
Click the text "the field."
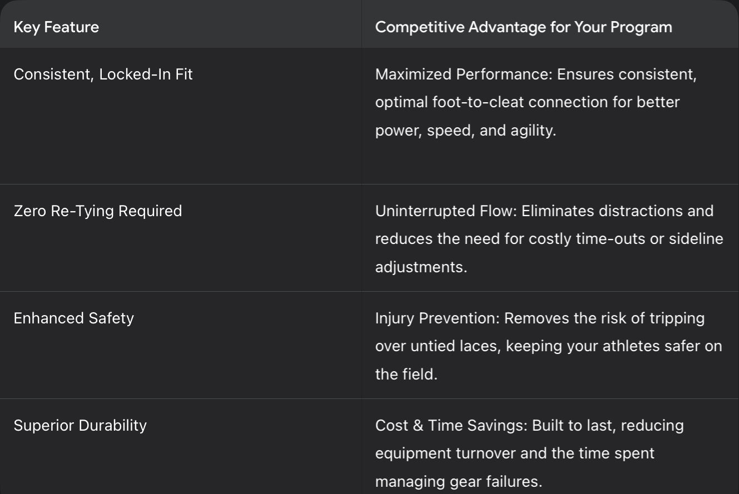(406, 375)
